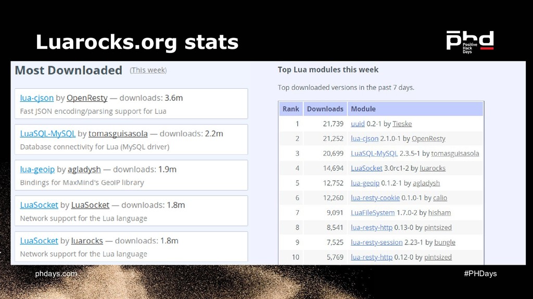Click the phdays.com footer text
This screenshot has height=299, width=533.
pos(56,274)
